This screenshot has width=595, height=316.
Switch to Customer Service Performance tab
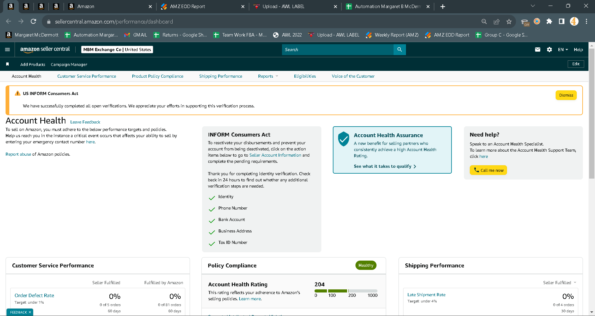[86, 76]
